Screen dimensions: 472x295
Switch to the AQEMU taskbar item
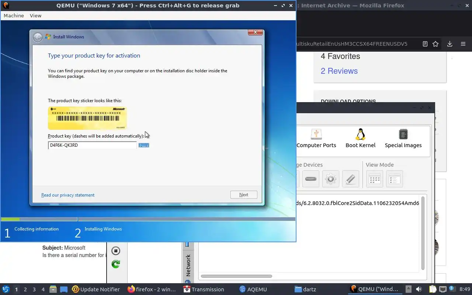[x=253, y=289]
